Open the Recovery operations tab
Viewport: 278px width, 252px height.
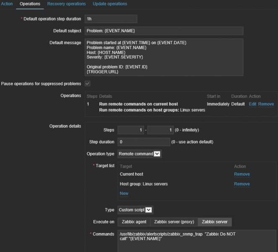point(66,4)
